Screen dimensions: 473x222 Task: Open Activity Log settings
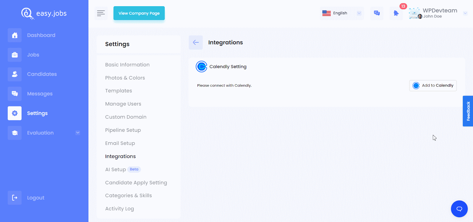pos(119,209)
